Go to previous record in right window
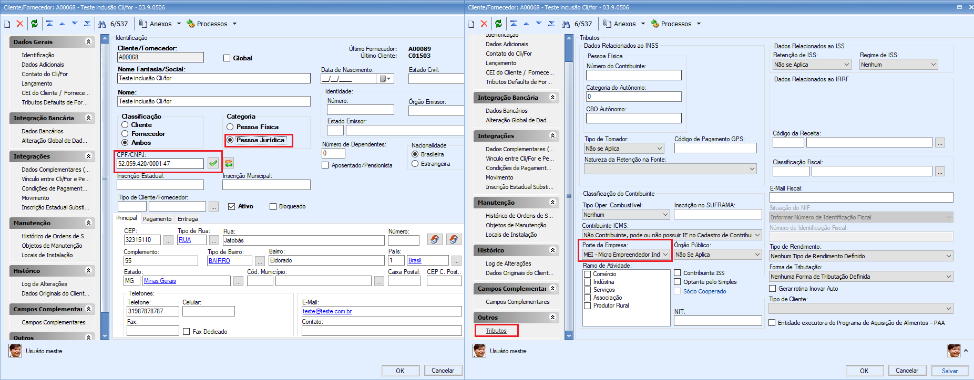974x380 pixels. (x=526, y=24)
